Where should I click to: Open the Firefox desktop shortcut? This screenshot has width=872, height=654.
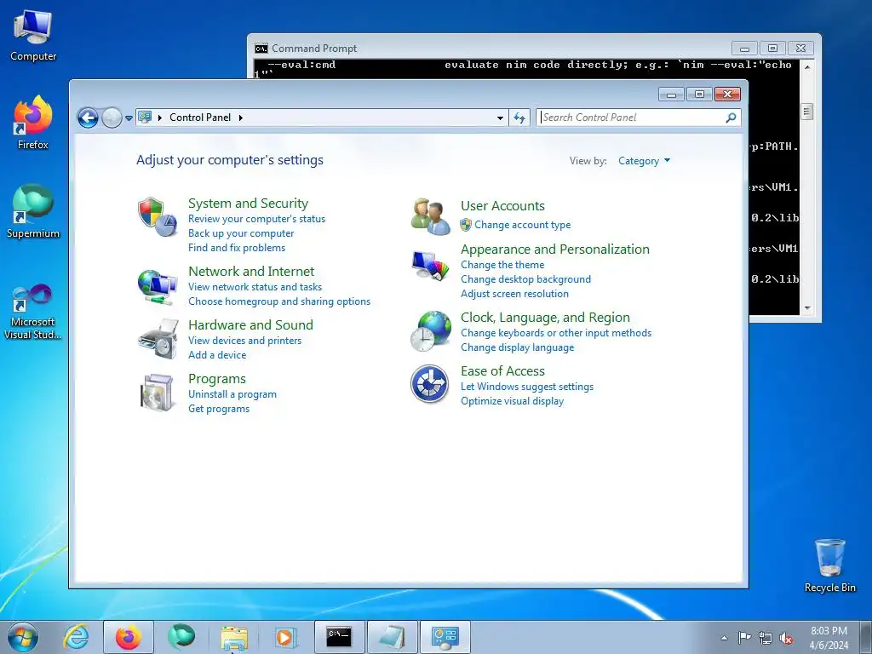click(x=33, y=123)
